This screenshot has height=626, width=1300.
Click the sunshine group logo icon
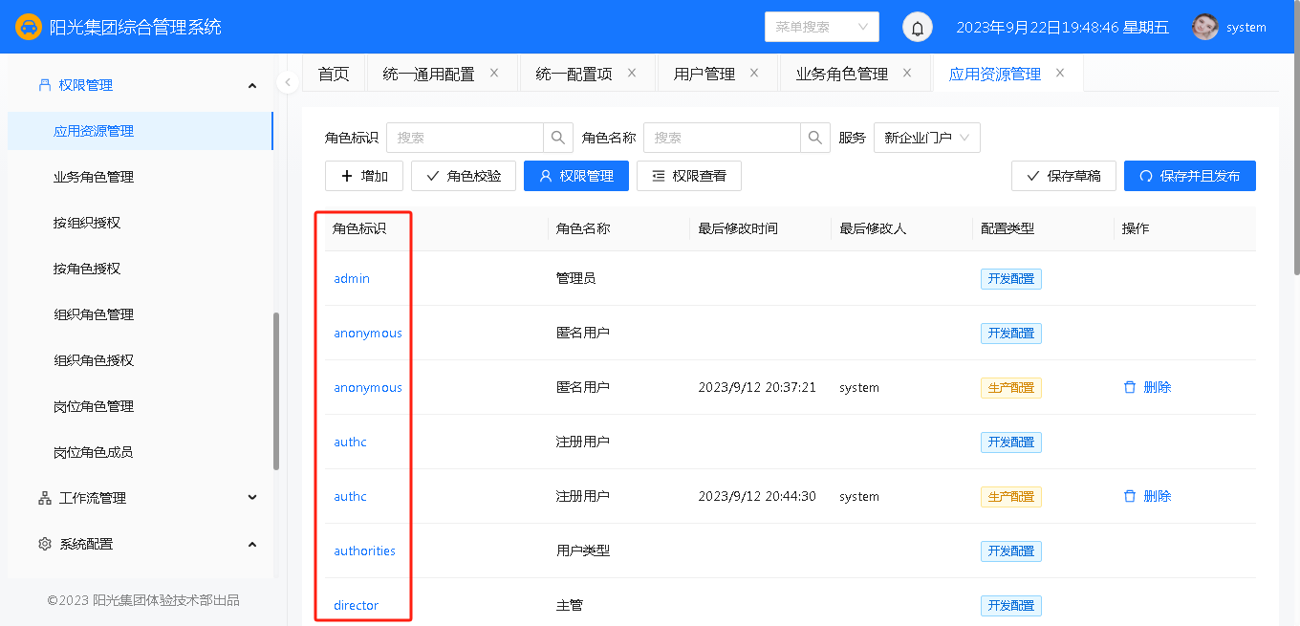click(x=29, y=27)
